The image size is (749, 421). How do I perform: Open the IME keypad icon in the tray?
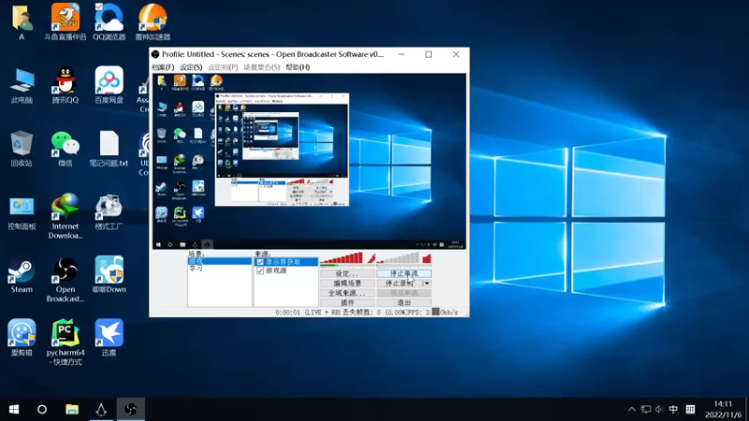point(690,410)
